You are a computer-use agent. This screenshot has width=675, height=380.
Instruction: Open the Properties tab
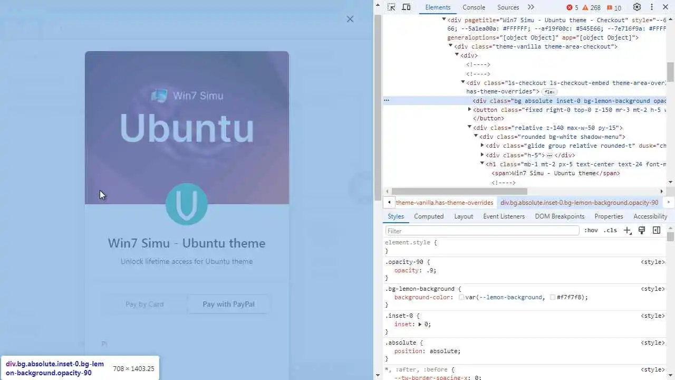(x=609, y=216)
